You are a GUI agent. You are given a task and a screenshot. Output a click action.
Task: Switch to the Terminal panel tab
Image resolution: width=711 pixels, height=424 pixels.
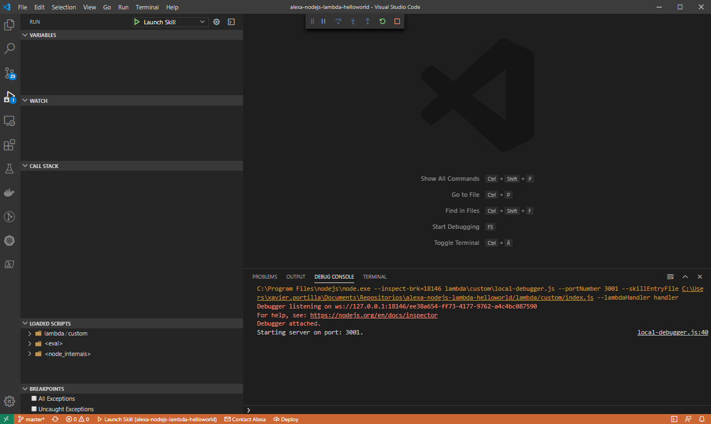[x=375, y=276]
